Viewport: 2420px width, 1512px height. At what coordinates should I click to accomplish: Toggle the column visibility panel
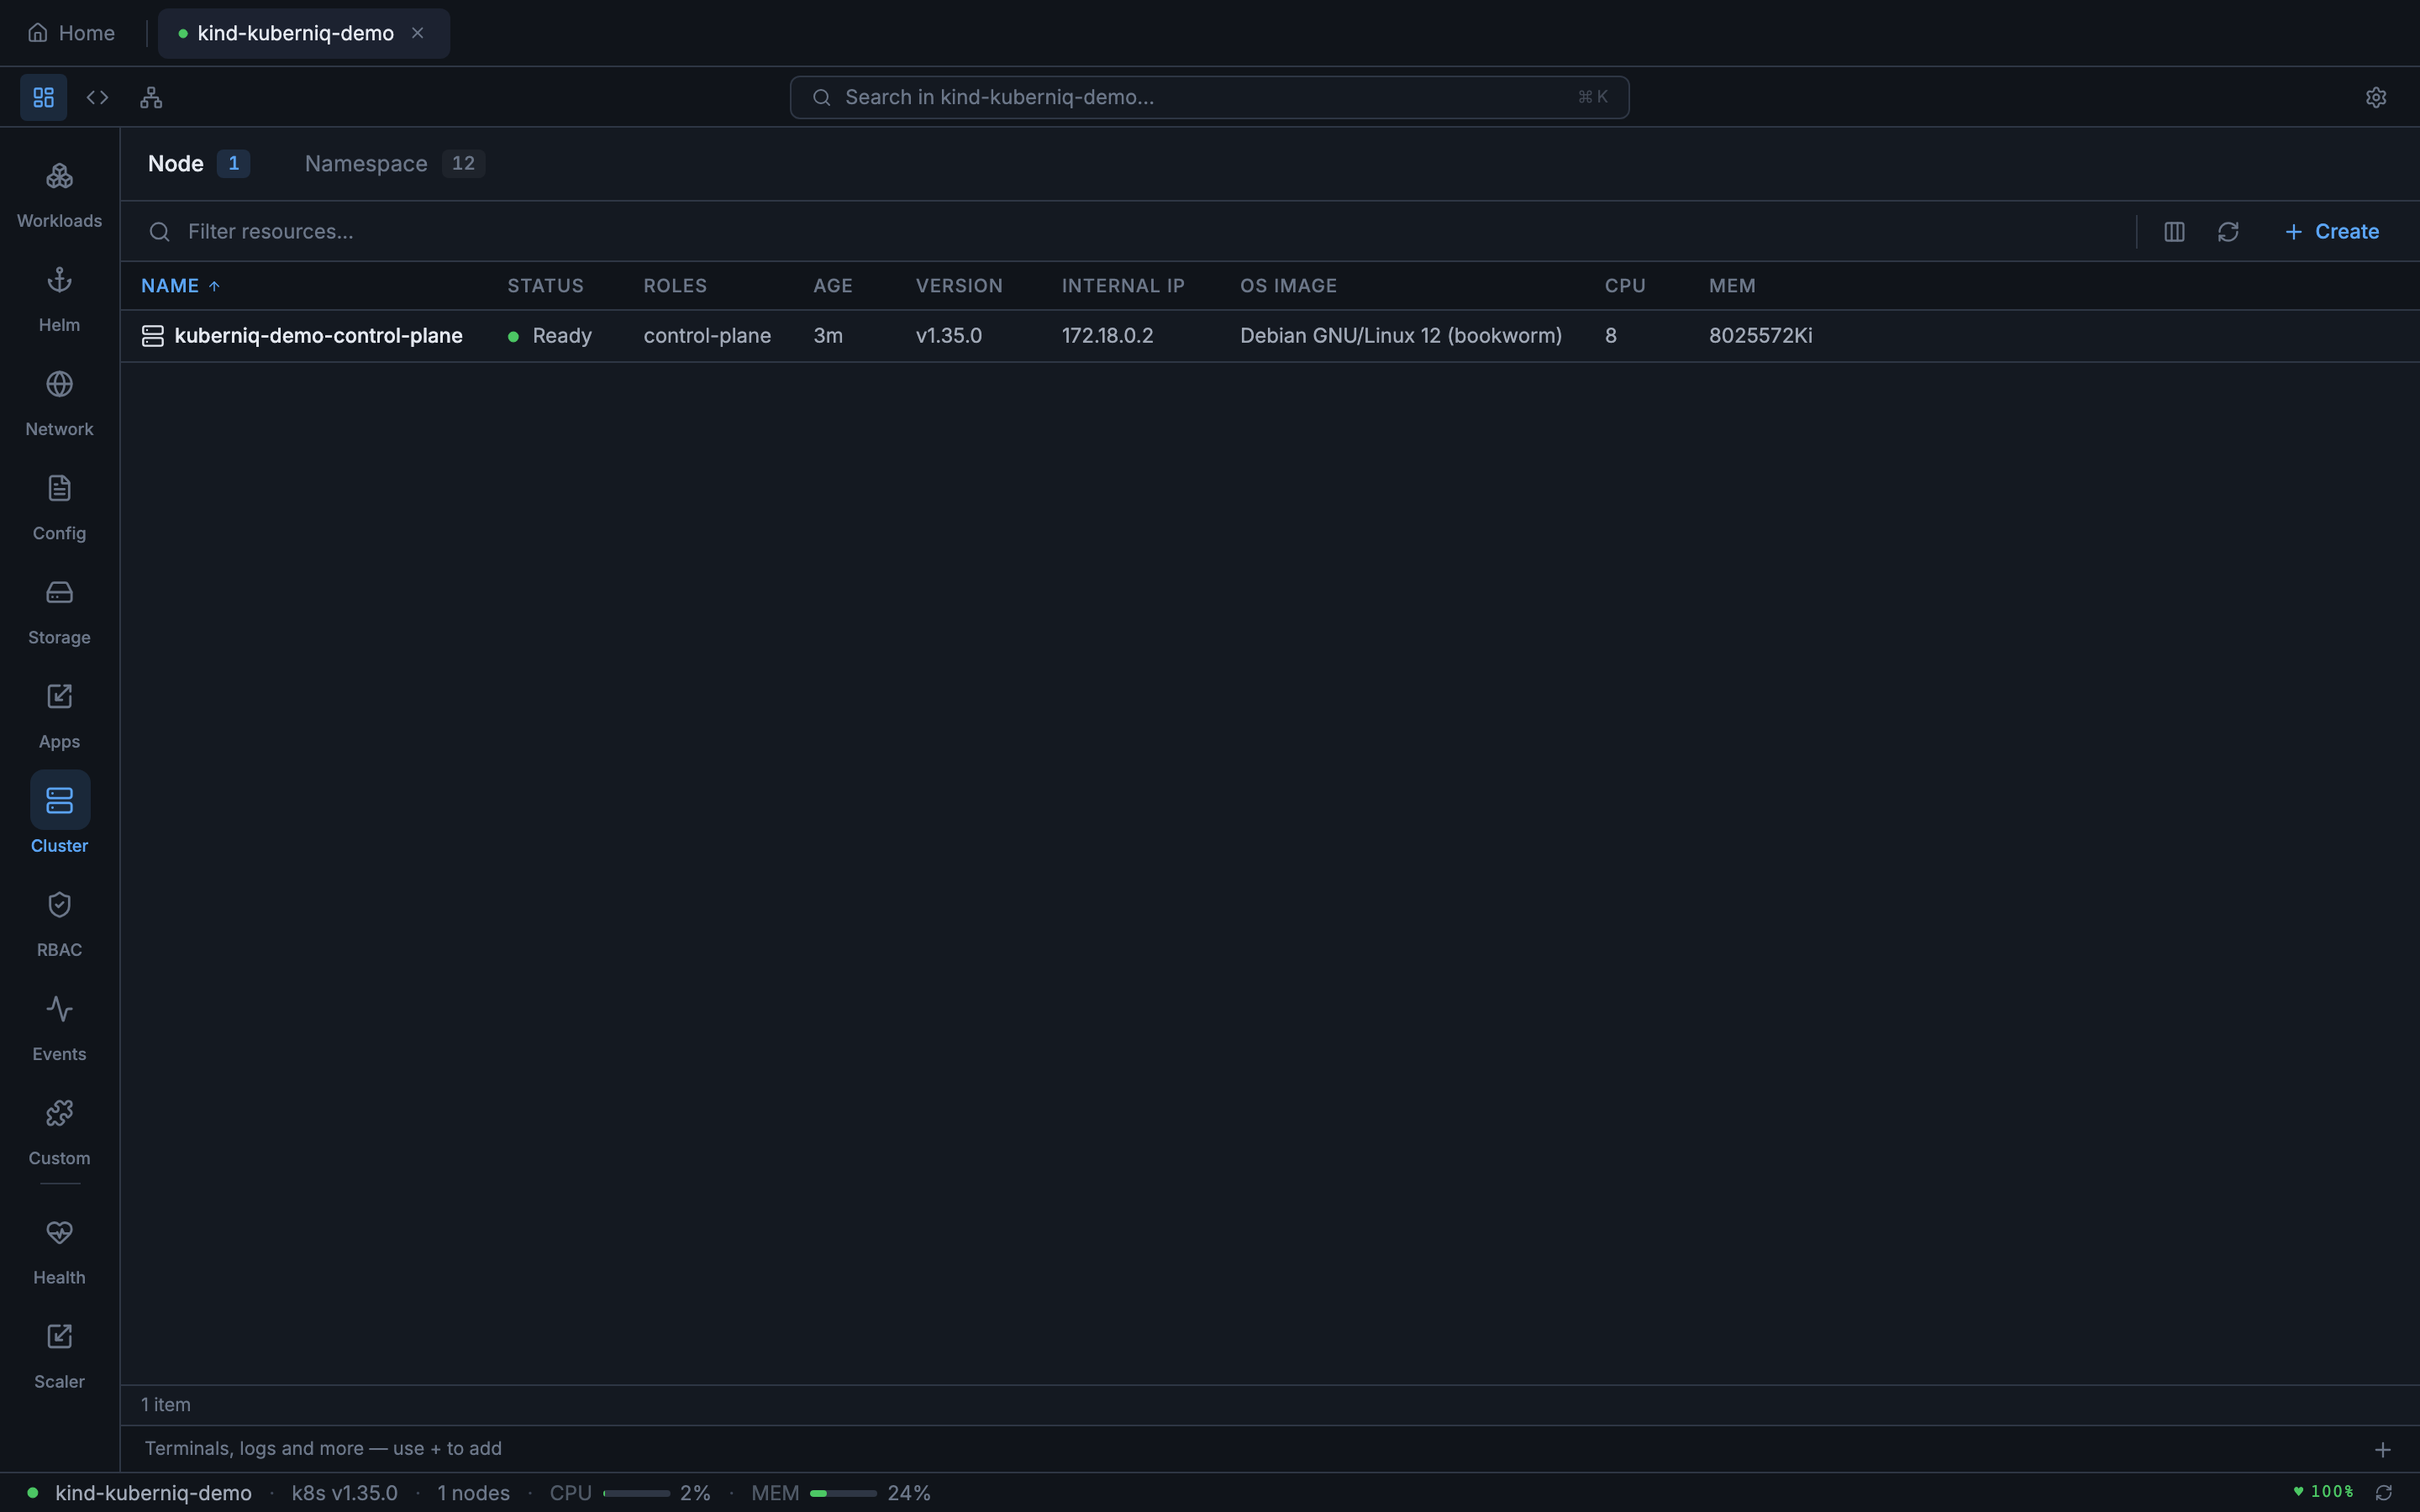[2173, 231]
